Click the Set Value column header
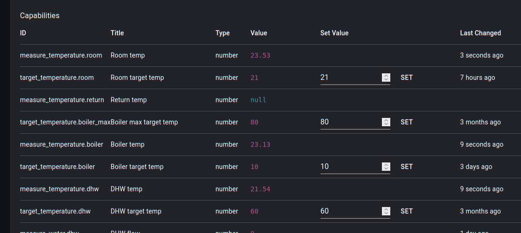The image size is (521, 233). click(334, 33)
